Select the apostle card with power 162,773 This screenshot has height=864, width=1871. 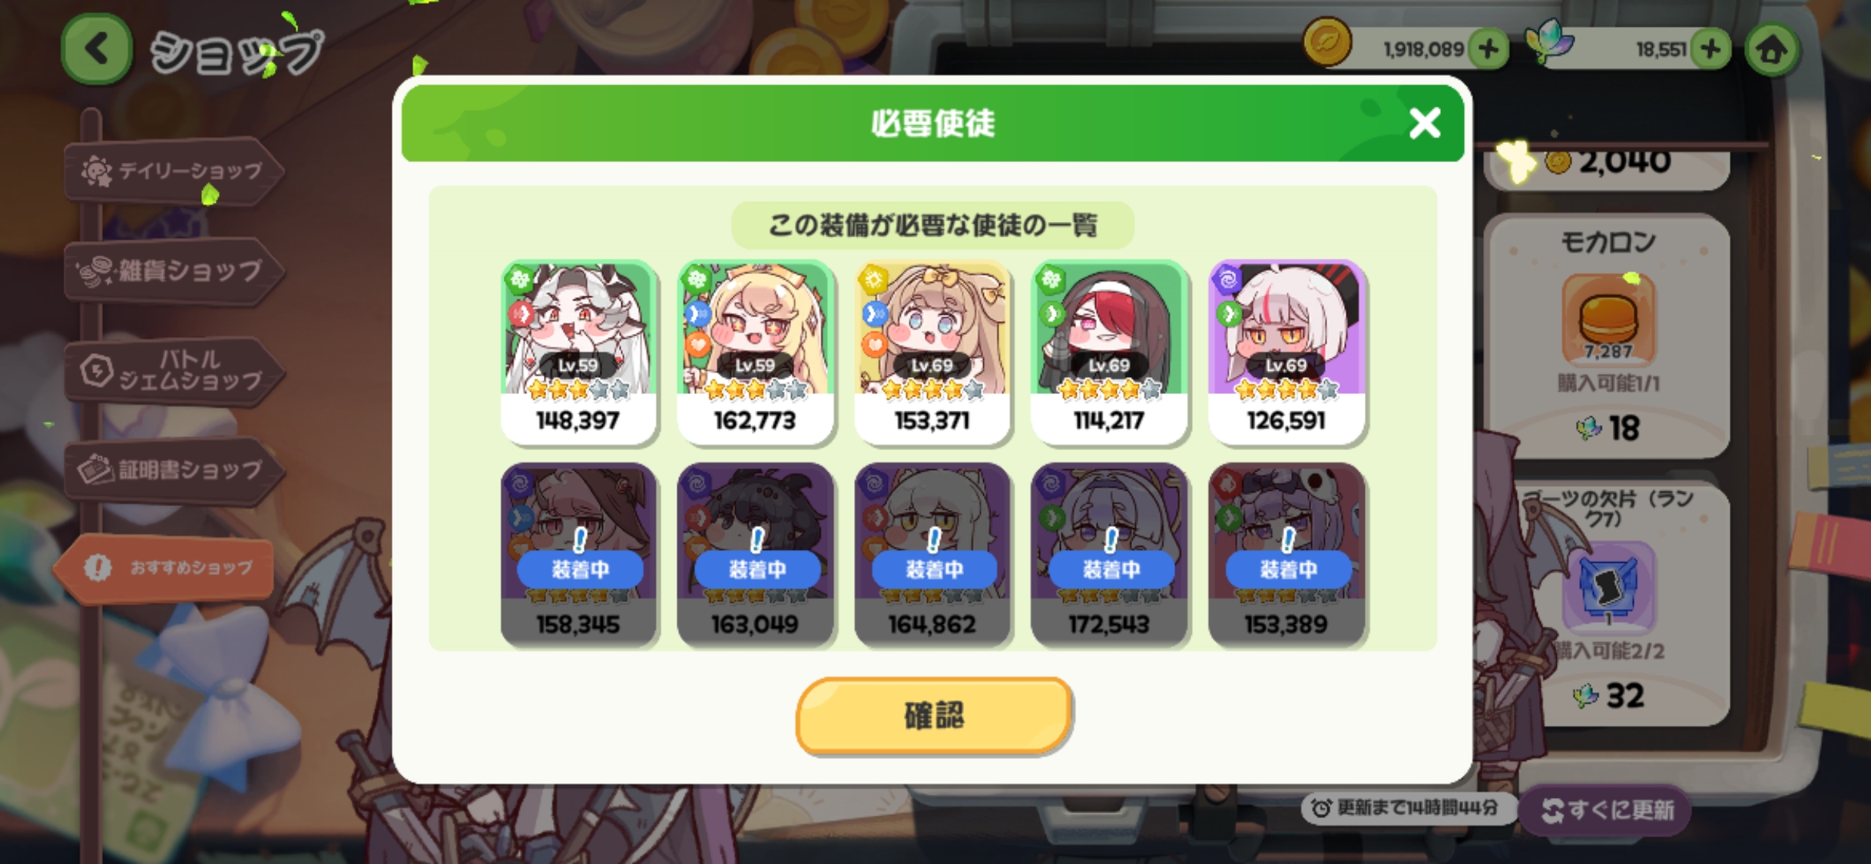click(755, 353)
